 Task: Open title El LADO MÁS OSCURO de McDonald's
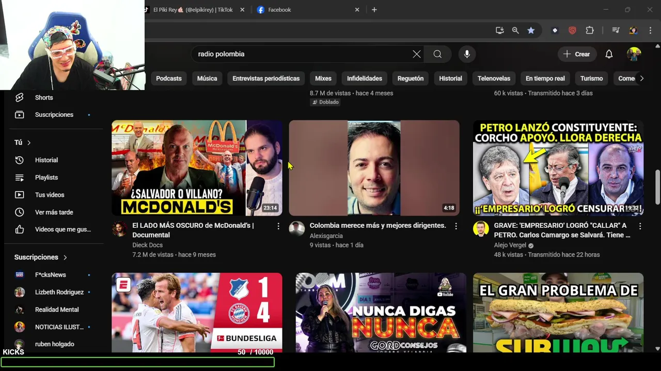point(193,230)
